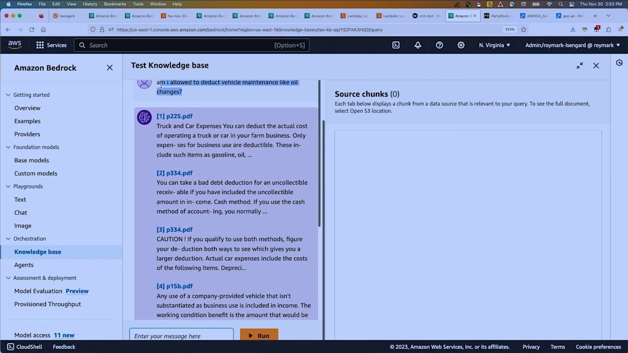Focus the 'Enter your message here' field
The height and width of the screenshot is (353, 628).
point(182,335)
